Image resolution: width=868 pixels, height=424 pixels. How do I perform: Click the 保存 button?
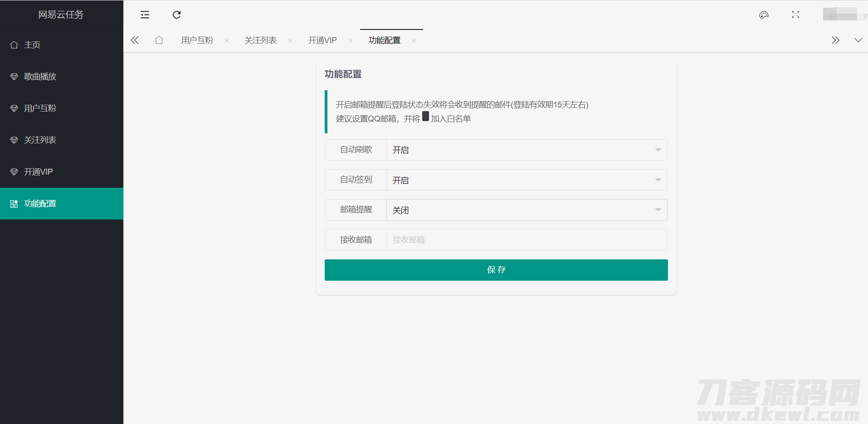[x=496, y=270]
